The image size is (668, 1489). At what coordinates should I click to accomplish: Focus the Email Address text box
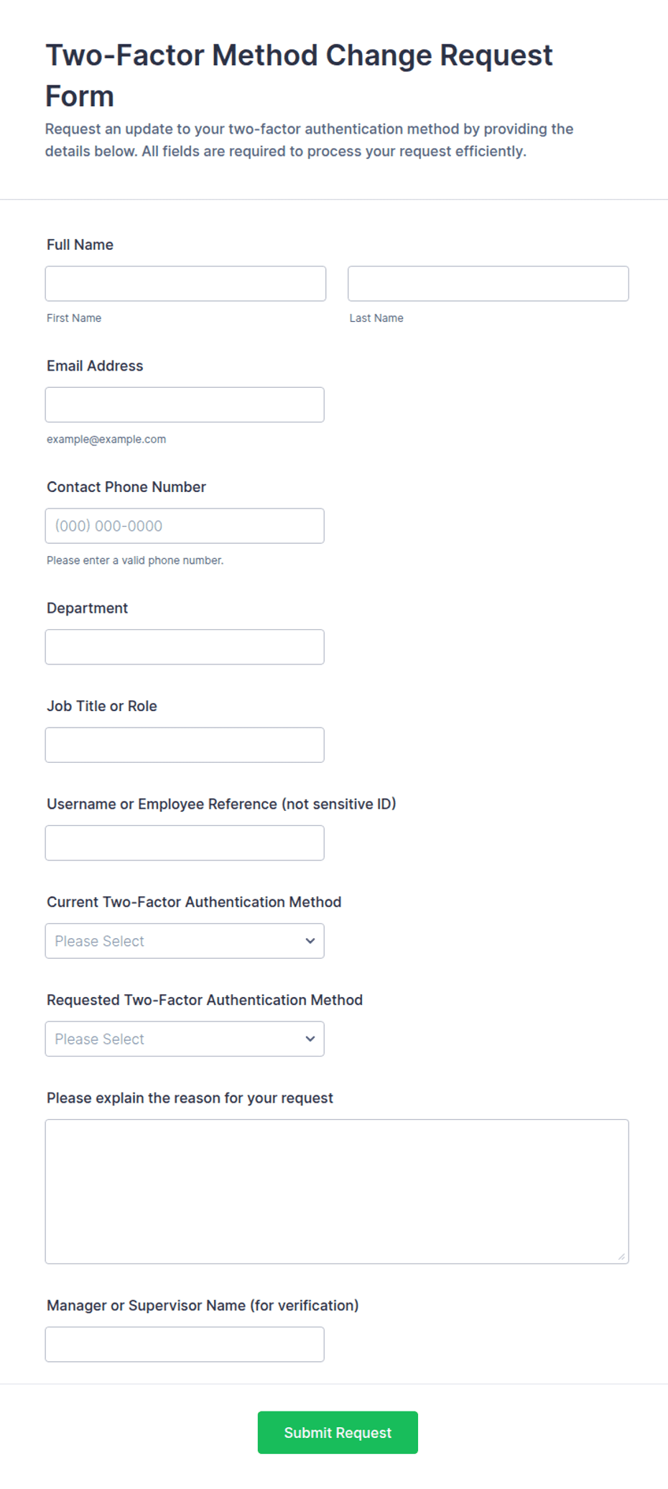tap(185, 405)
